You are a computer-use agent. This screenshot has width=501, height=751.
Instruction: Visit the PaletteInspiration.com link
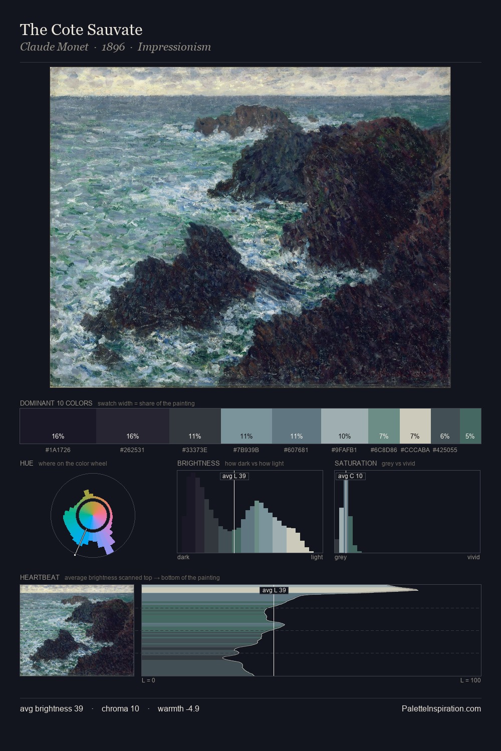click(x=441, y=708)
